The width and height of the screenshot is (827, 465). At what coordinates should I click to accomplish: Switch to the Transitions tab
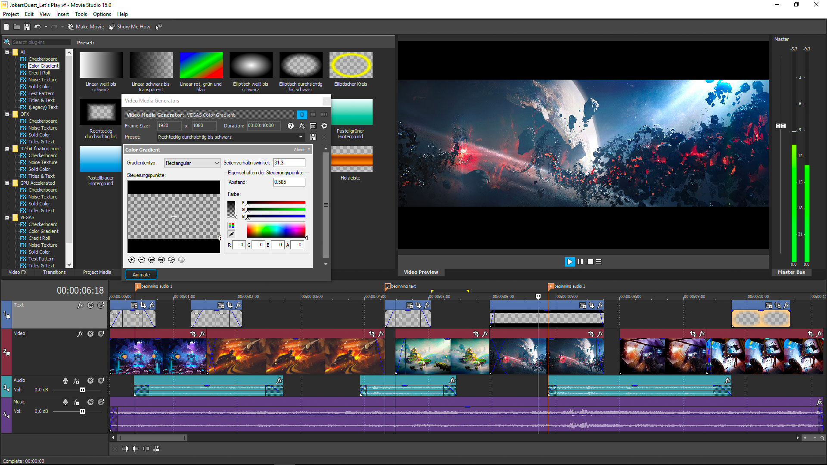[54, 272]
